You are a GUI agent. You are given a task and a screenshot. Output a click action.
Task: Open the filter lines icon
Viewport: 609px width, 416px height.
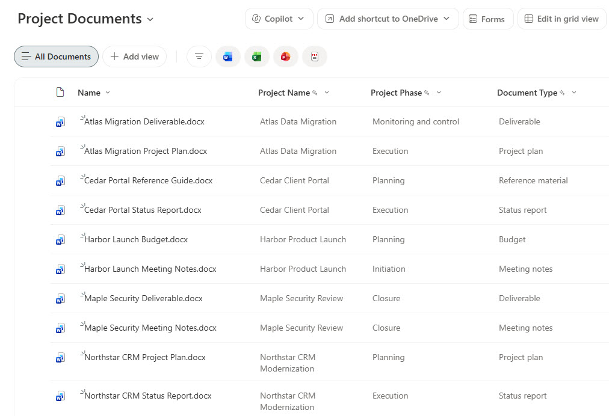click(x=199, y=57)
